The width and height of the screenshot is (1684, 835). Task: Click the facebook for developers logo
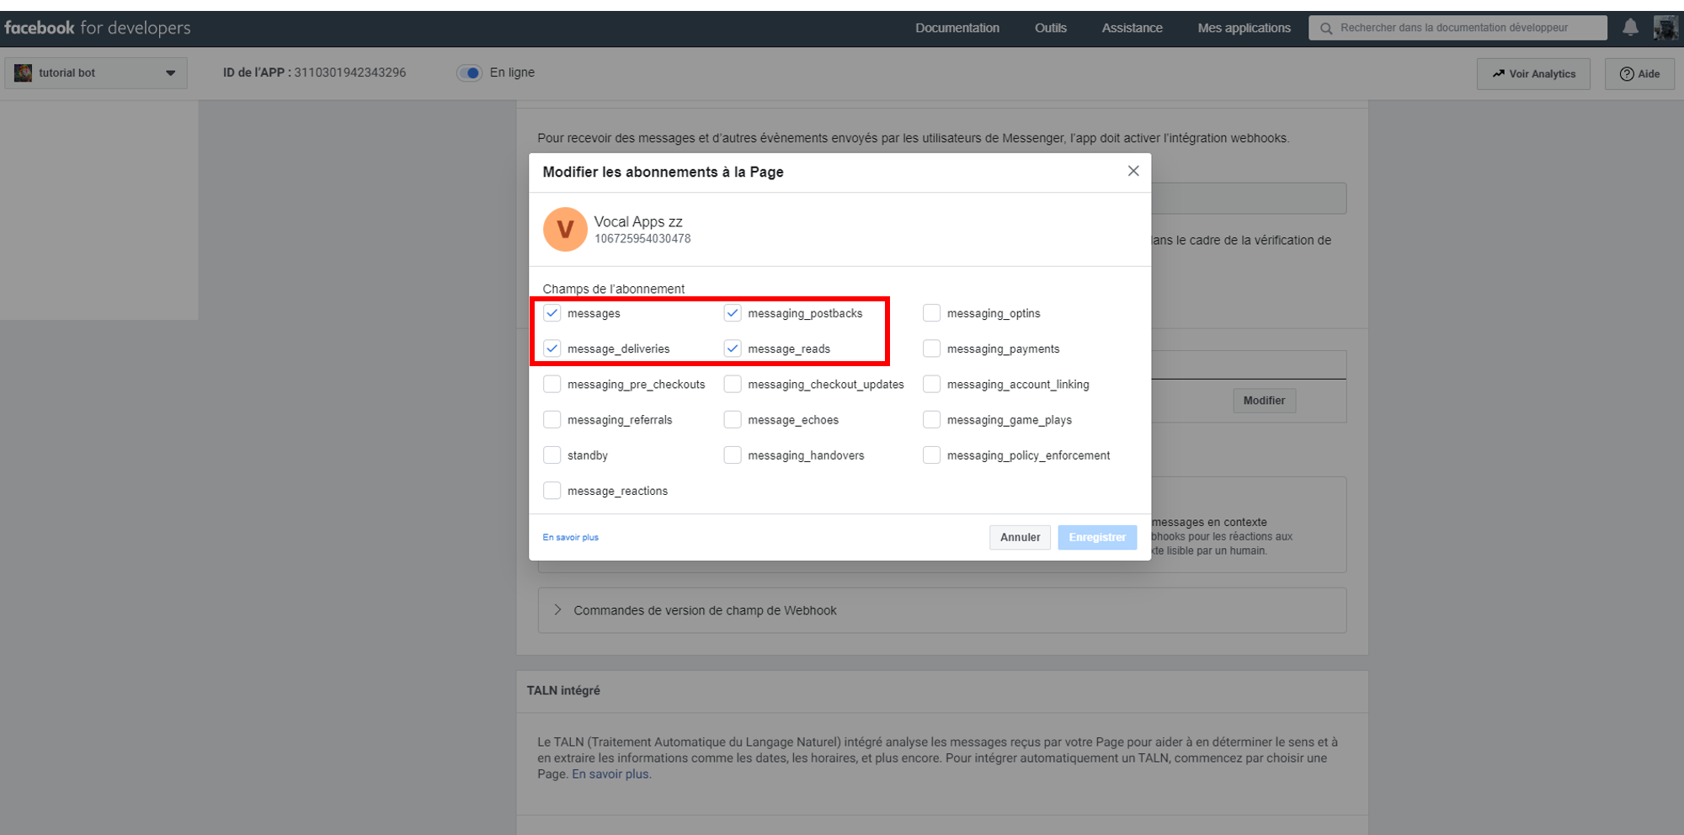(x=98, y=28)
